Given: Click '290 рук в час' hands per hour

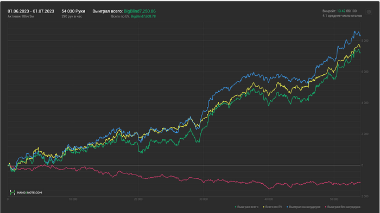Looking at the screenshot, I should pyautogui.click(x=72, y=16).
